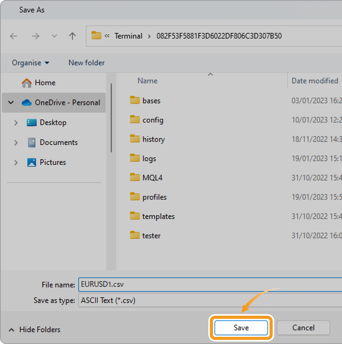The height and width of the screenshot is (344, 342).
Task: Expand the Desktop tree node
Action: point(16,123)
